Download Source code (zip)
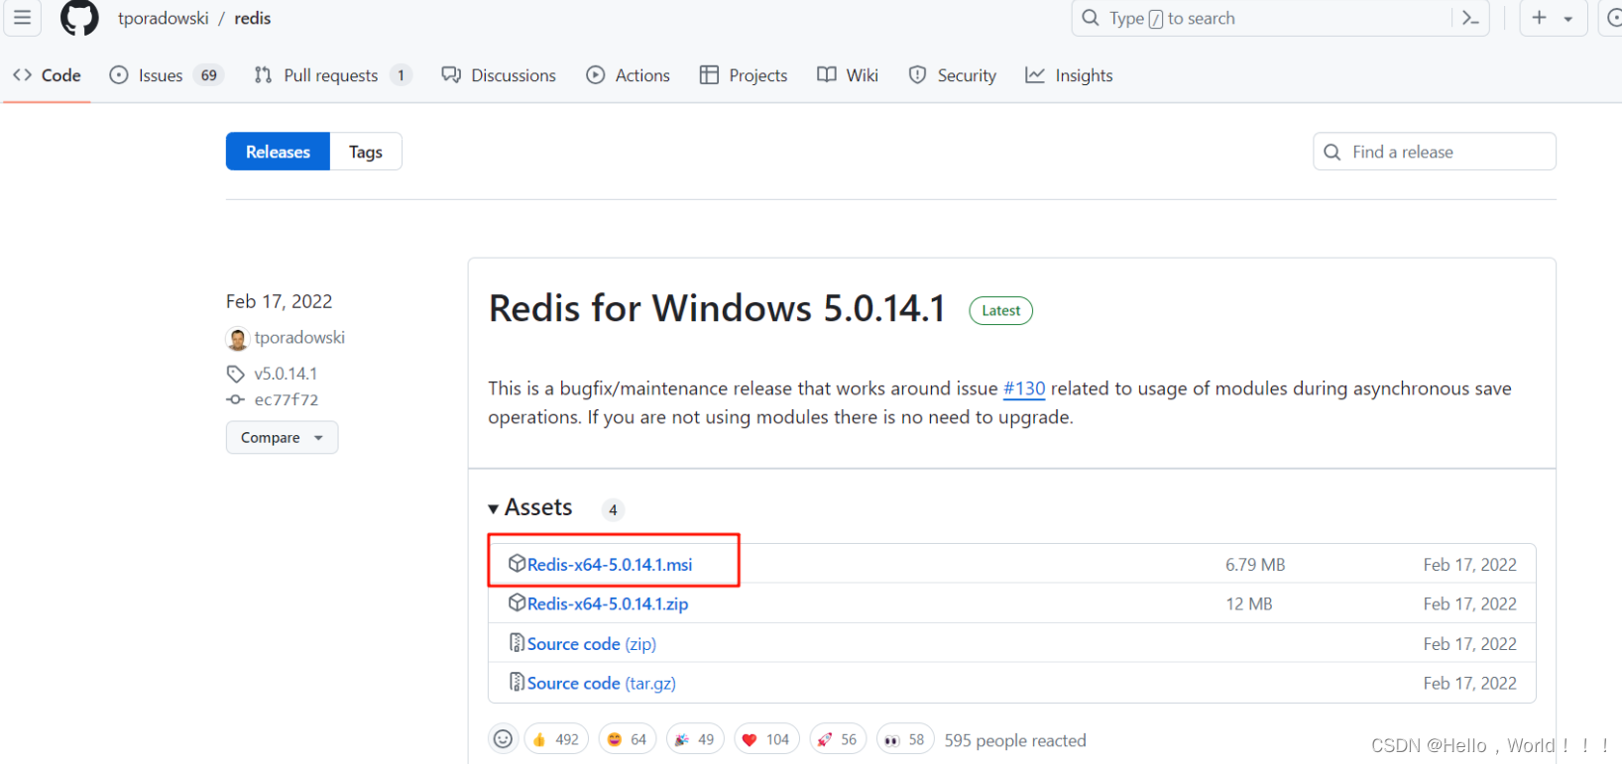 [x=592, y=644]
